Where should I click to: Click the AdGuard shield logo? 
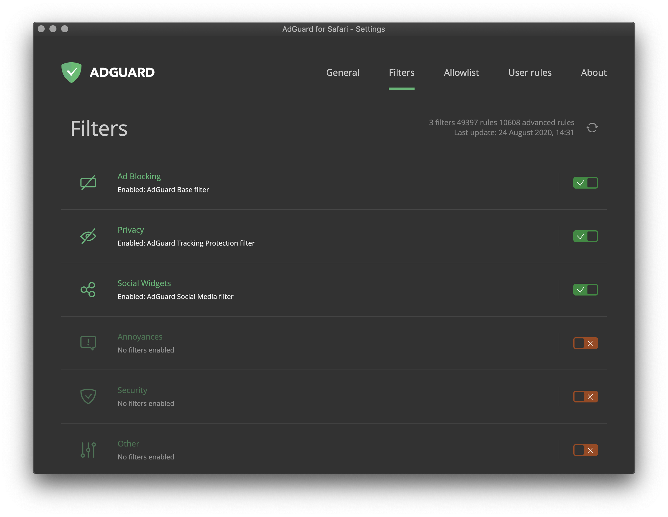click(x=71, y=73)
